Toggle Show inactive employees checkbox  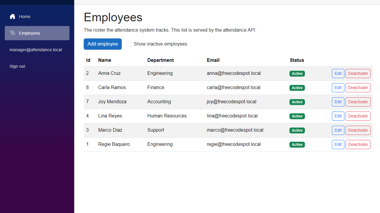click(129, 44)
